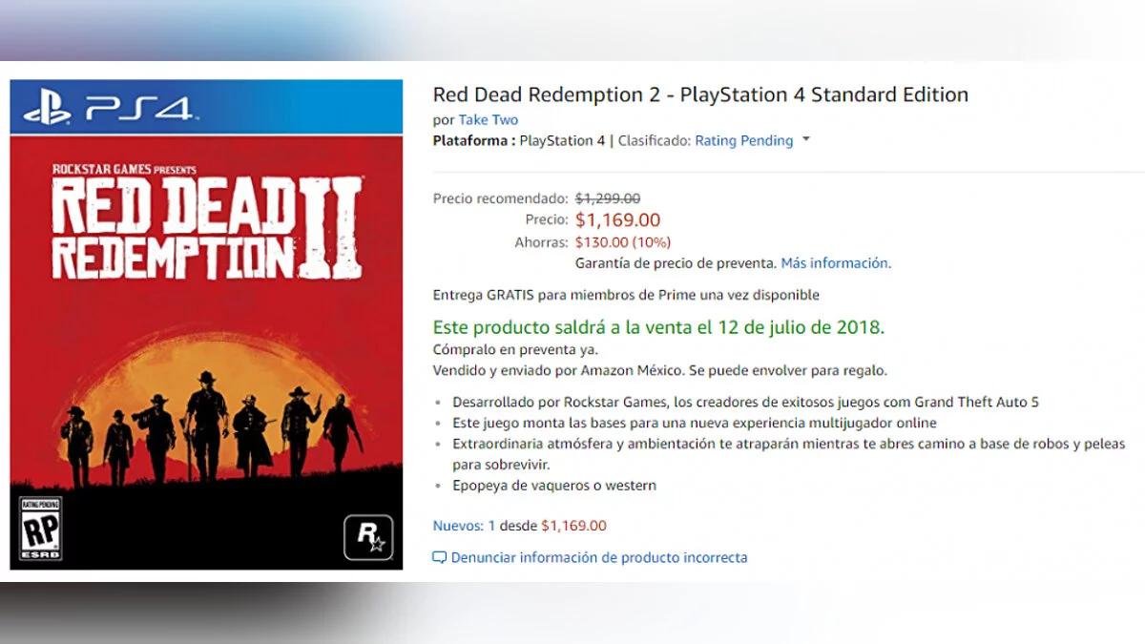
Task: Click the PS4 text logo on banner
Action: pyautogui.click(x=140, y=109)
